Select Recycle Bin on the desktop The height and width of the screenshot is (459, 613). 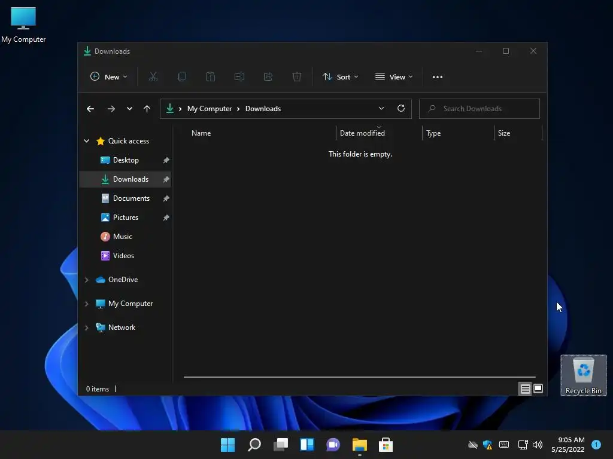(x=584, y=375)
